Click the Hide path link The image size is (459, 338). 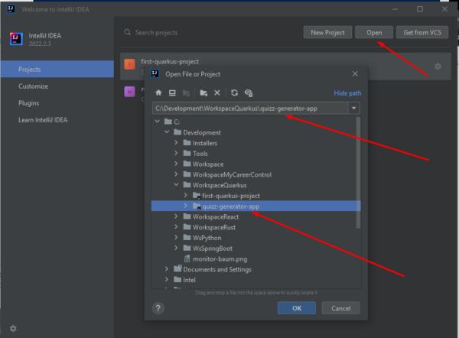(347, 93)
